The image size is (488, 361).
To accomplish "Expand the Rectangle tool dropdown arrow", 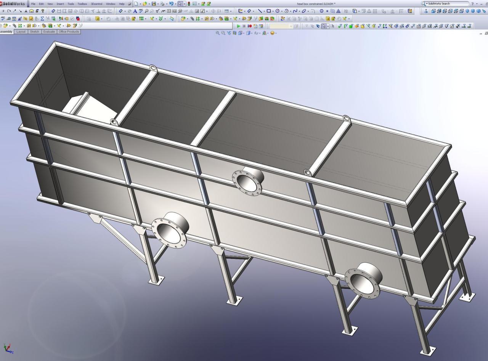I will pos(273,11).
